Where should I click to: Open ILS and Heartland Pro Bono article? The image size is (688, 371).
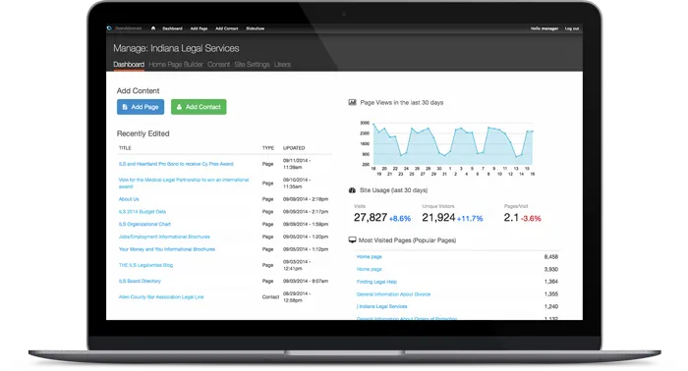176,164
